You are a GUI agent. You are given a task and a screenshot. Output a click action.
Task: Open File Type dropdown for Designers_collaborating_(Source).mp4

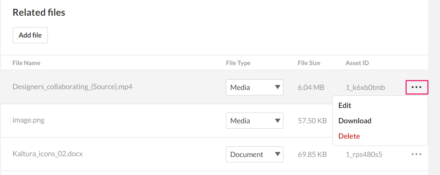(255, 87)
